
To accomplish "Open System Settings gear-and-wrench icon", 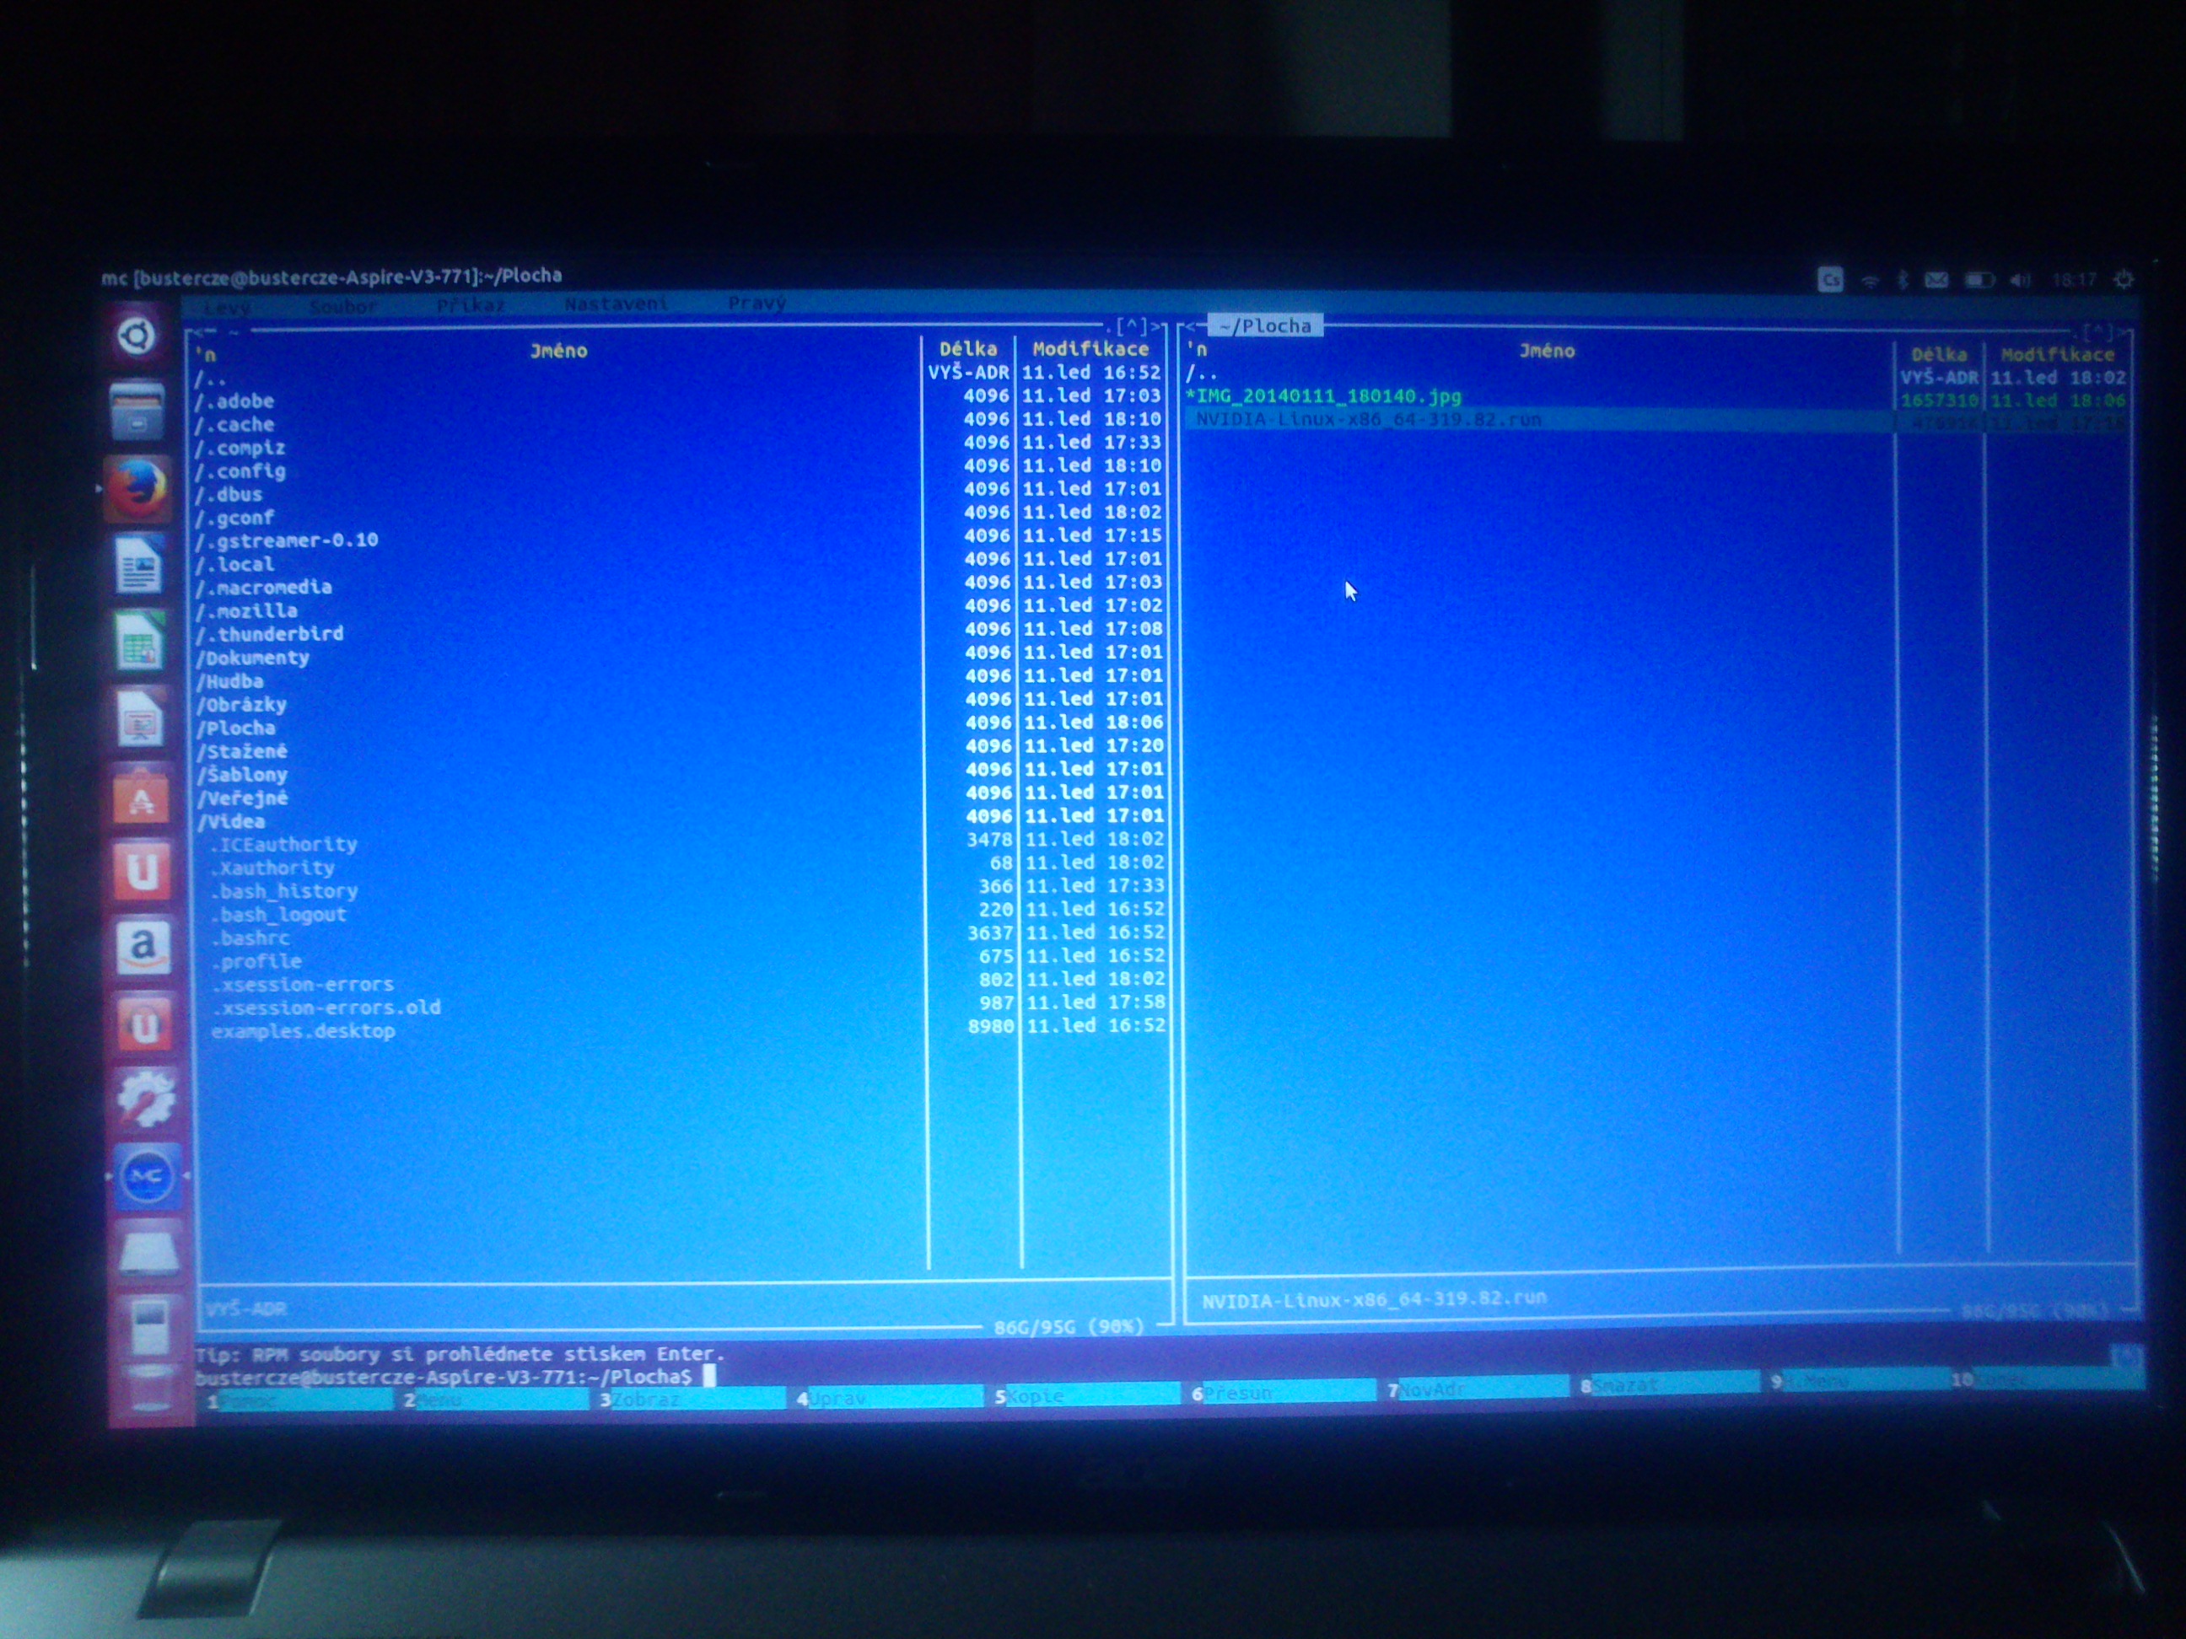I will pyautogui.click(x=146, y=1099).
